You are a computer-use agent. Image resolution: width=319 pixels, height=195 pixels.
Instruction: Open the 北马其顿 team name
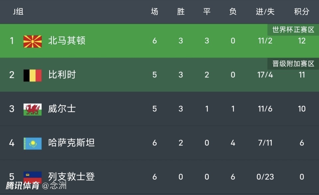pyautogui.click(x=67, y=41)
